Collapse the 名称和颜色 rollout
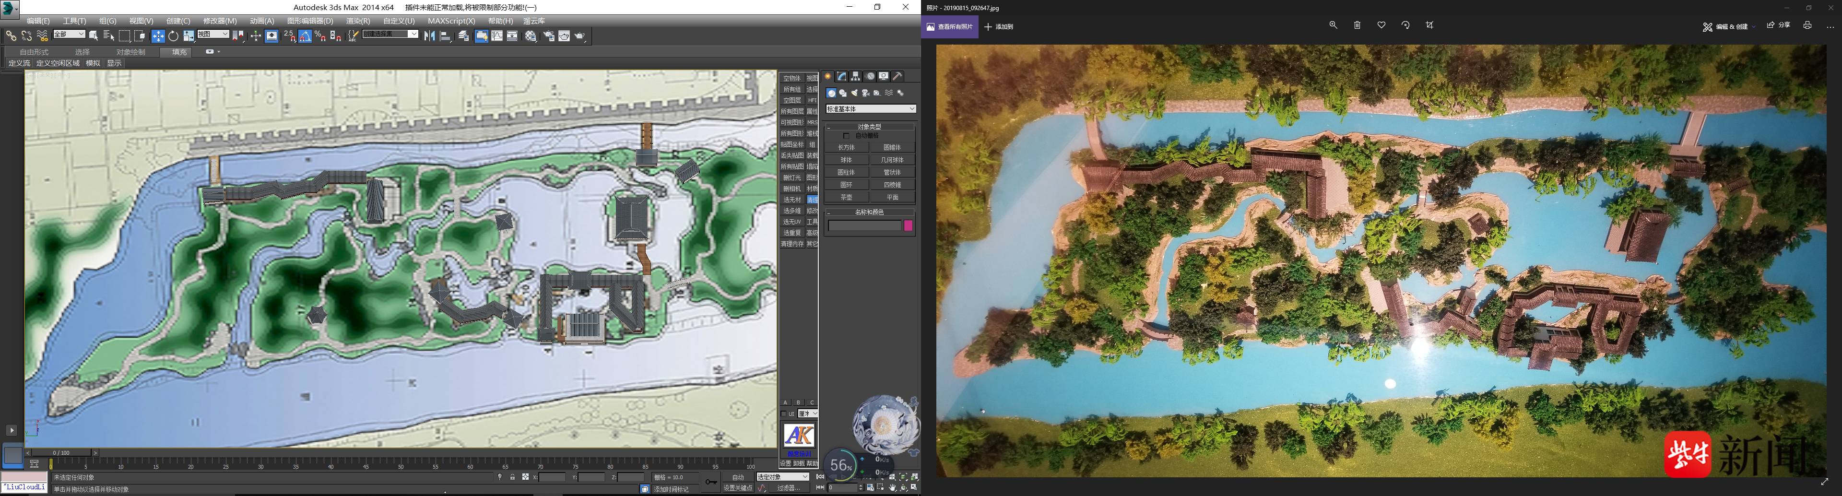Image resolution: width=1842 pixels, height=496 pixels. click(870, 213)
